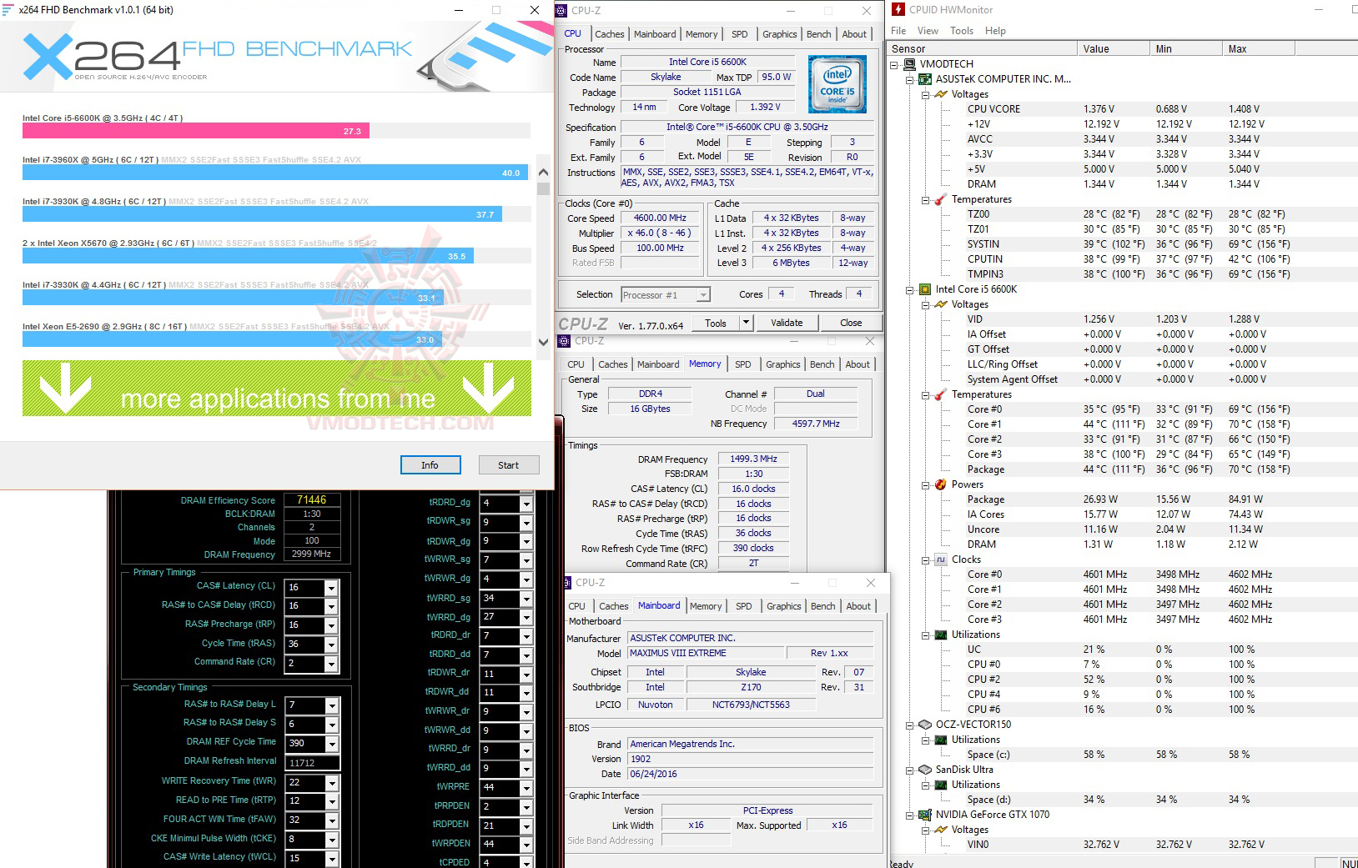Click the Tools button in CPU-Z
1358x868 pixels.
tap(716, 323)
